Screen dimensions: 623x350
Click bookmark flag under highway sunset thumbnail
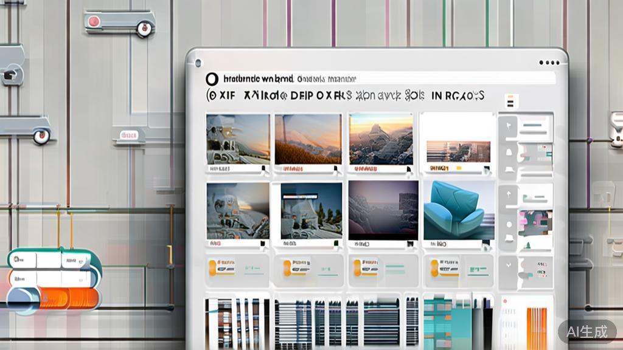(263, 169)
